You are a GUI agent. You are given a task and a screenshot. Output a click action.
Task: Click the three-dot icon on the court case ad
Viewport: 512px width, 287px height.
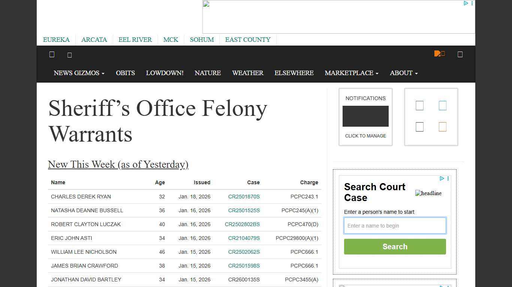click(x=448, y=179)
